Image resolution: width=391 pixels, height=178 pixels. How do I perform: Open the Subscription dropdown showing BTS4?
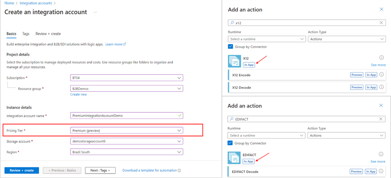127,78
